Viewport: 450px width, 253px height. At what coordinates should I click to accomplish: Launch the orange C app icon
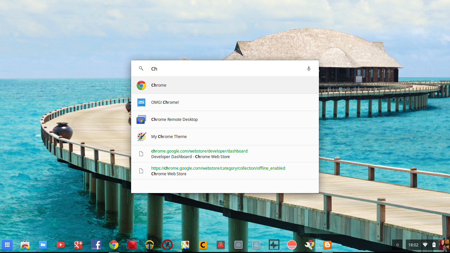(203, 245)
